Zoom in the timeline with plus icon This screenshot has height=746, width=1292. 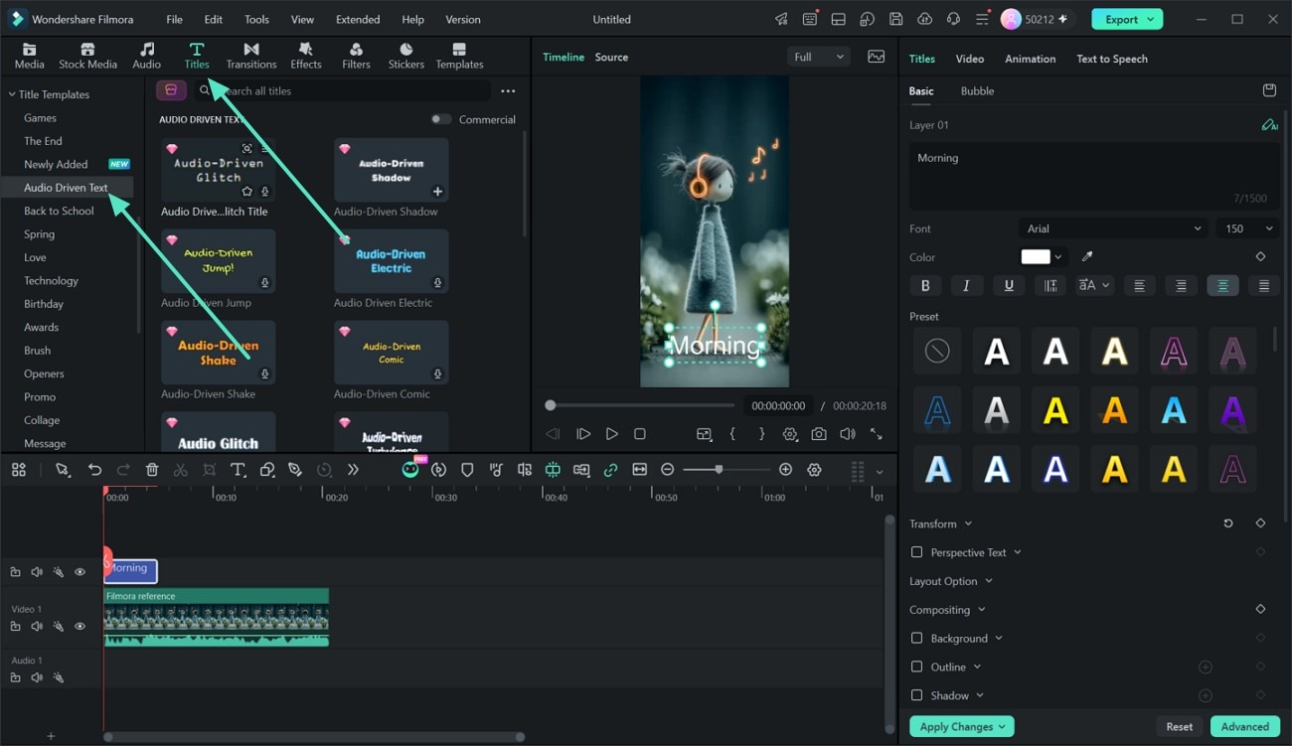point(785,470)
